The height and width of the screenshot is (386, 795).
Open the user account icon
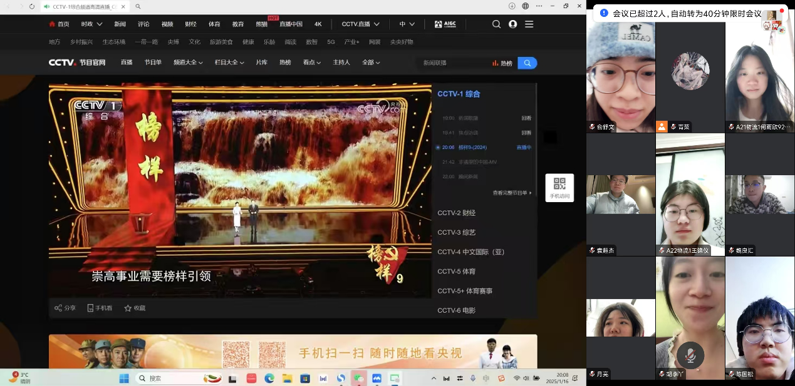coord(512,24)
